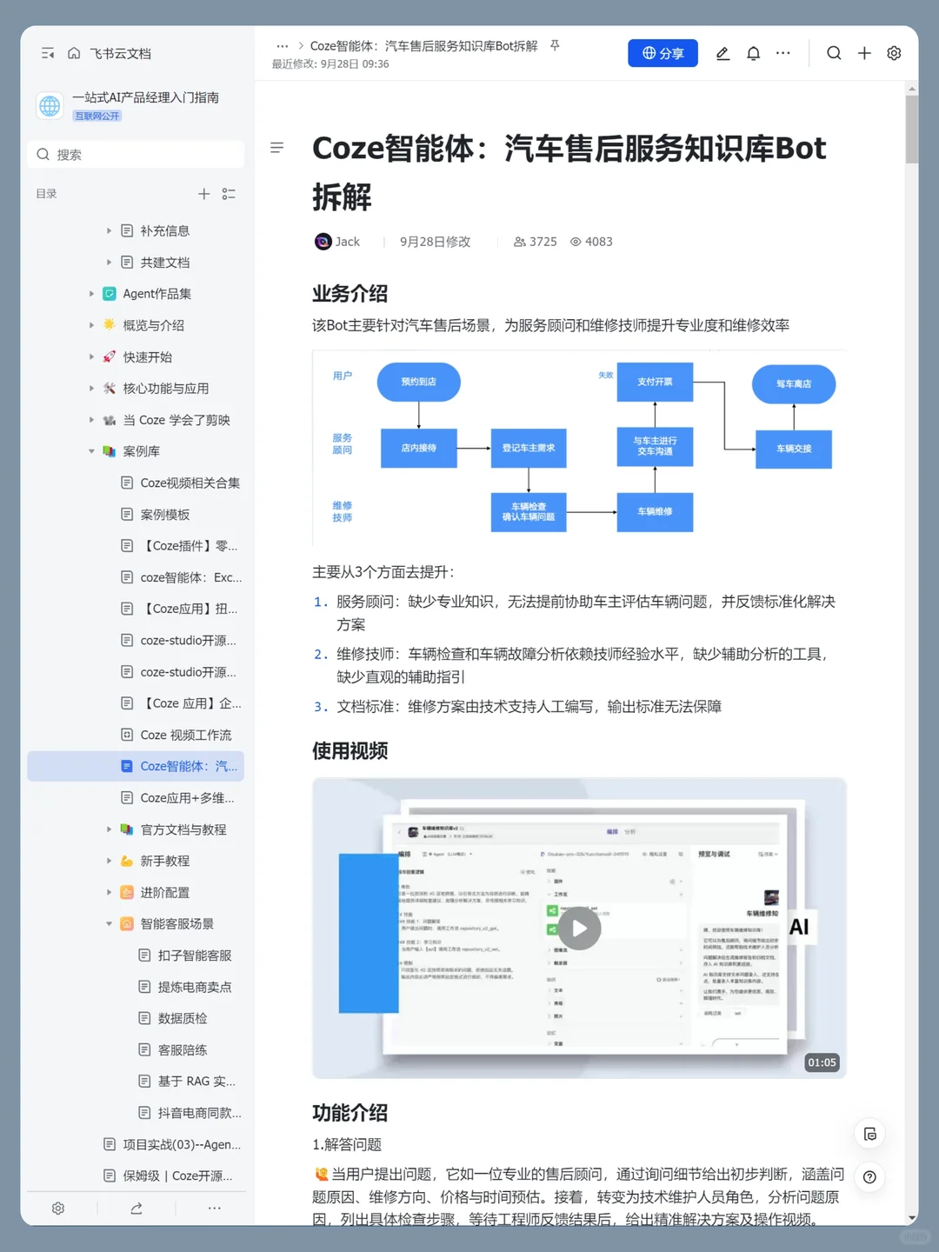Open search with the magnifier icon in header
Image resolution: width=939 pixels, height=1252 pixels.
point(834,53)
